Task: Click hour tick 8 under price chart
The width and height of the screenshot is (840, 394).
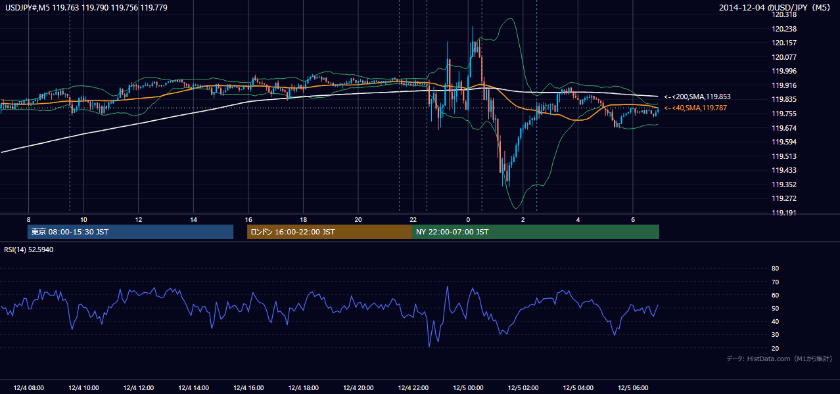Action: point(28,219)
